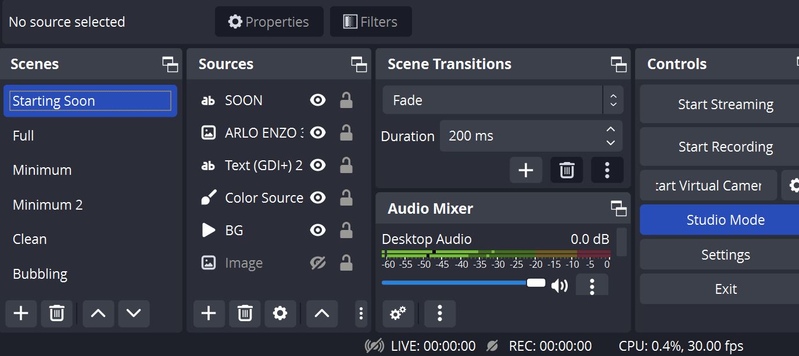Screen dimensions: 799x356
Task: Open advanced audio properties via the gears icon
Action: (398, 314)
